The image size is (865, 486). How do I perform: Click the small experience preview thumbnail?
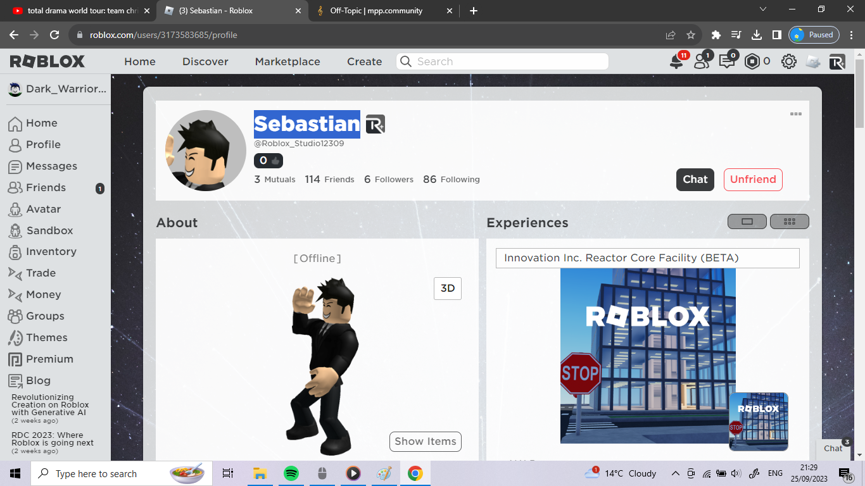coord(759,421)
